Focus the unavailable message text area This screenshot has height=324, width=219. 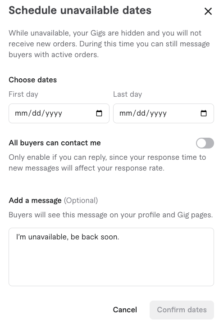click(x=111, y=257)
